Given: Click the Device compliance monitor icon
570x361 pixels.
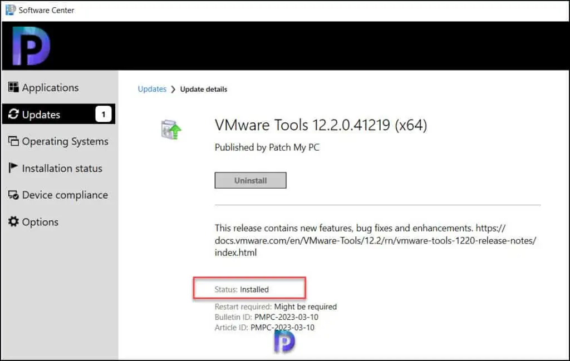Looking at the screenshot, I should click(x=13, y=195).
